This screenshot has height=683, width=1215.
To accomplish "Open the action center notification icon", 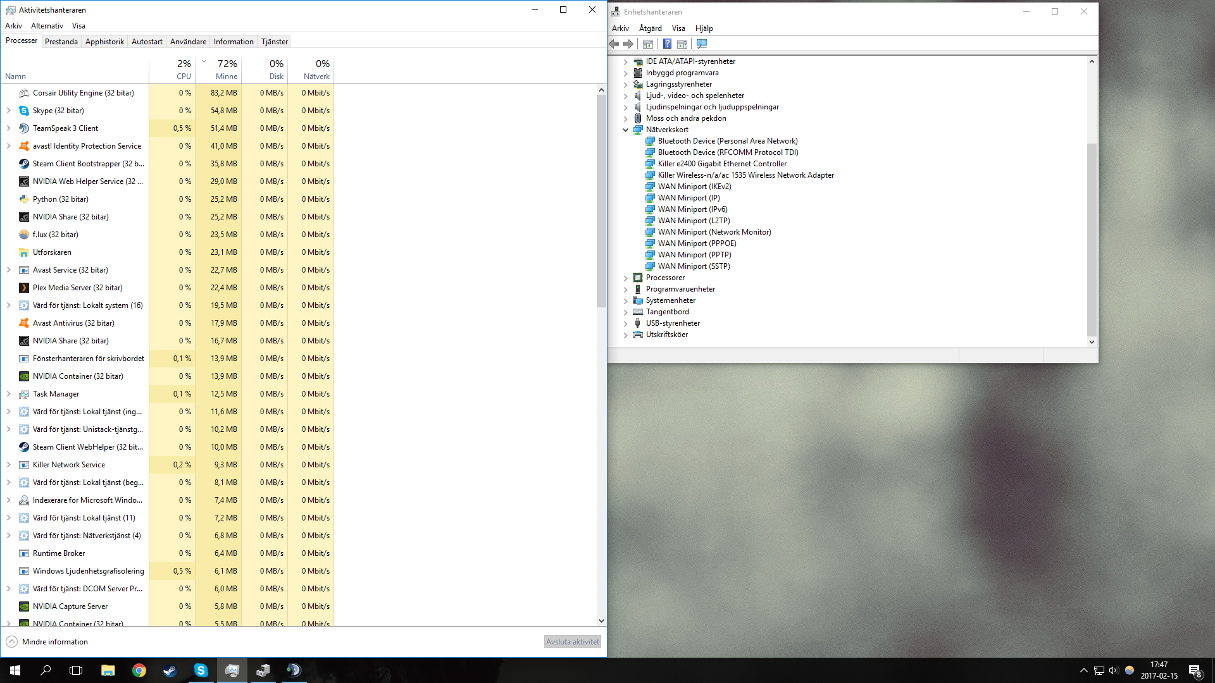I will pyautogui.click(x=1195, y=670).
